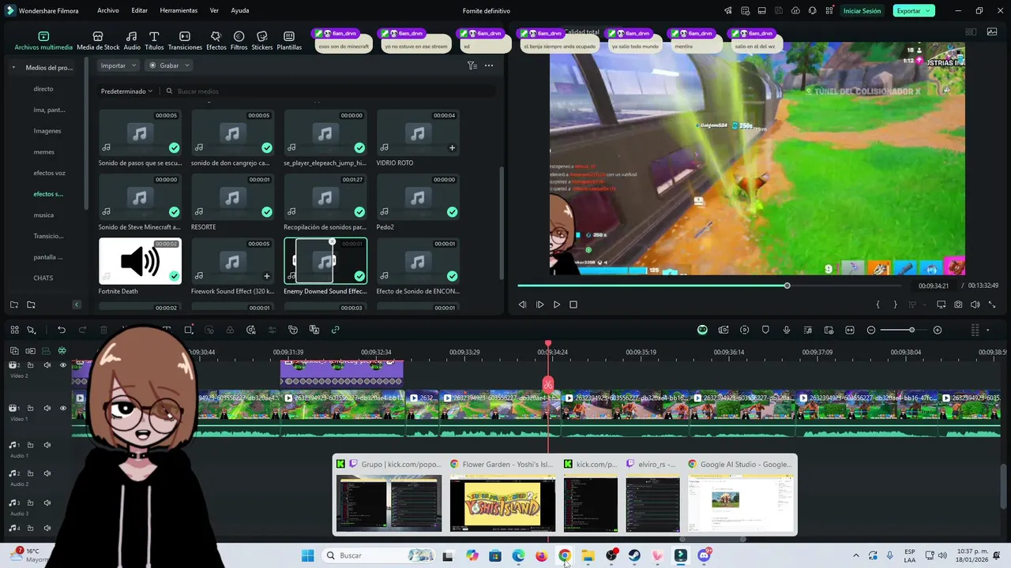Click the Buscar medios search field

(328, 92)
